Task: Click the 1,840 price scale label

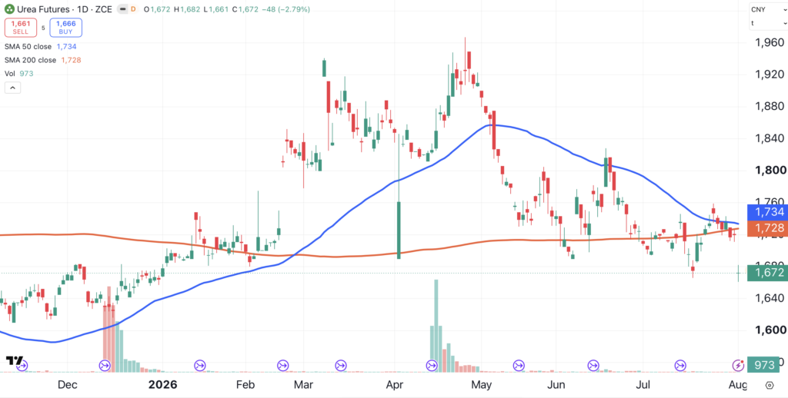Action: [770, 138]
